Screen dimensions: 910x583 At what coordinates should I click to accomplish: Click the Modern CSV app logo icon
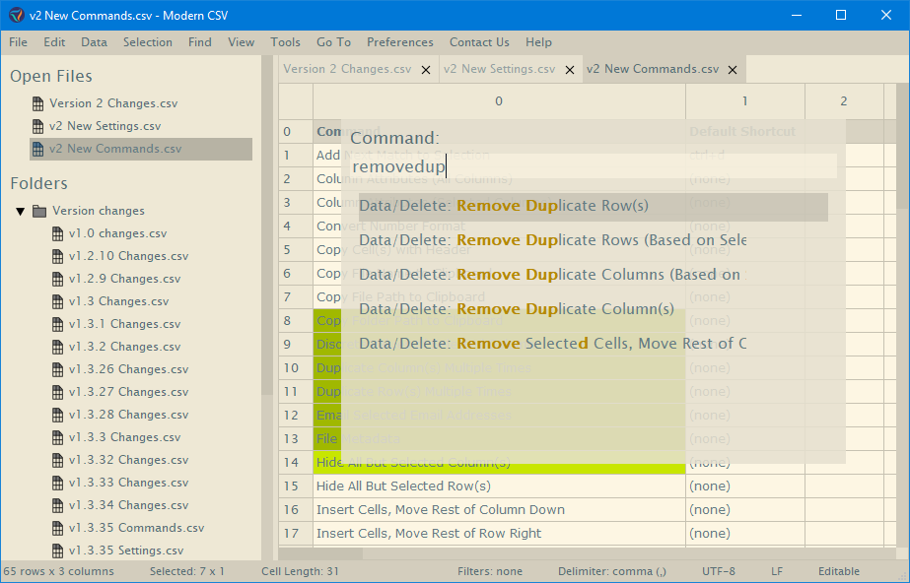pyautogui.click(x=16, y=15)
